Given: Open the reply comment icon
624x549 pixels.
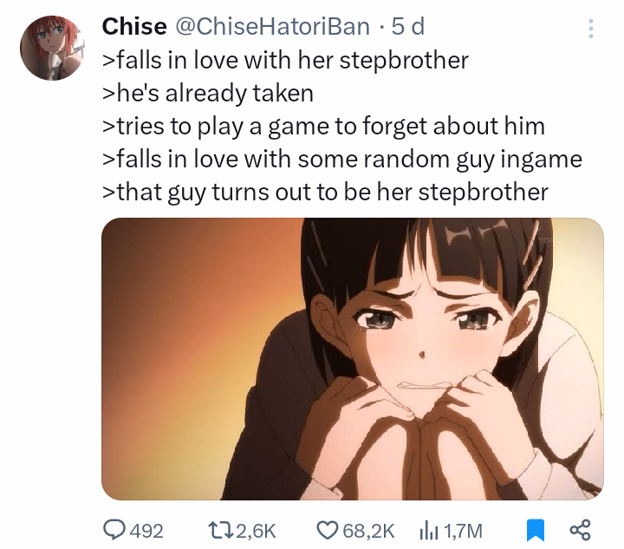Looking at the screenshot, I should coord(114,530).
